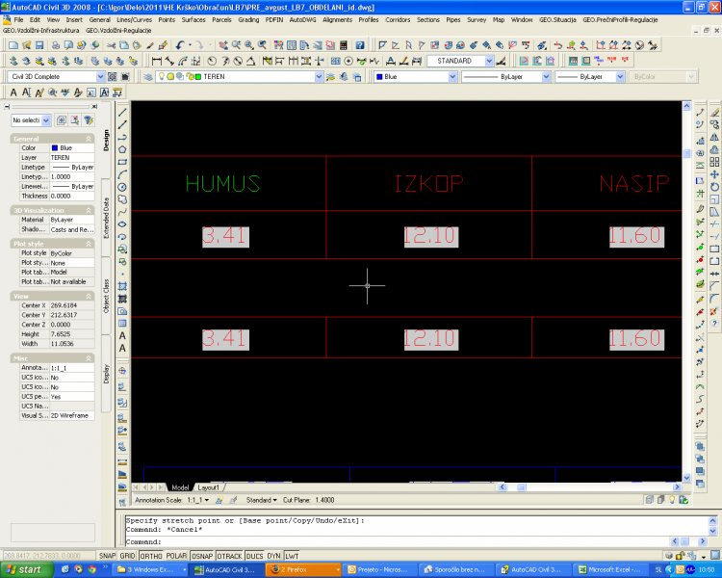This screenshot has height=578, width=722.
Task: Open the File menu
Action: (18, 20)
